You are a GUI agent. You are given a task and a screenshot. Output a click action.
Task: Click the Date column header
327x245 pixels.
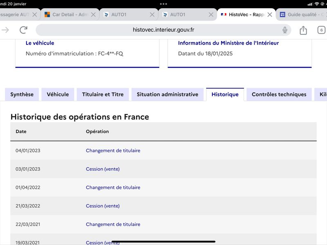pyautogui.click(x=21, y=131)
